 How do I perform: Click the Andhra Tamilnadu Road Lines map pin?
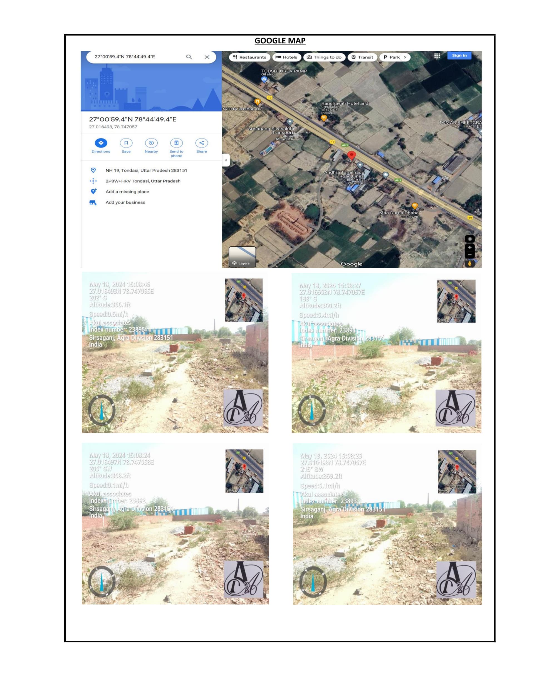click(360, 165)
